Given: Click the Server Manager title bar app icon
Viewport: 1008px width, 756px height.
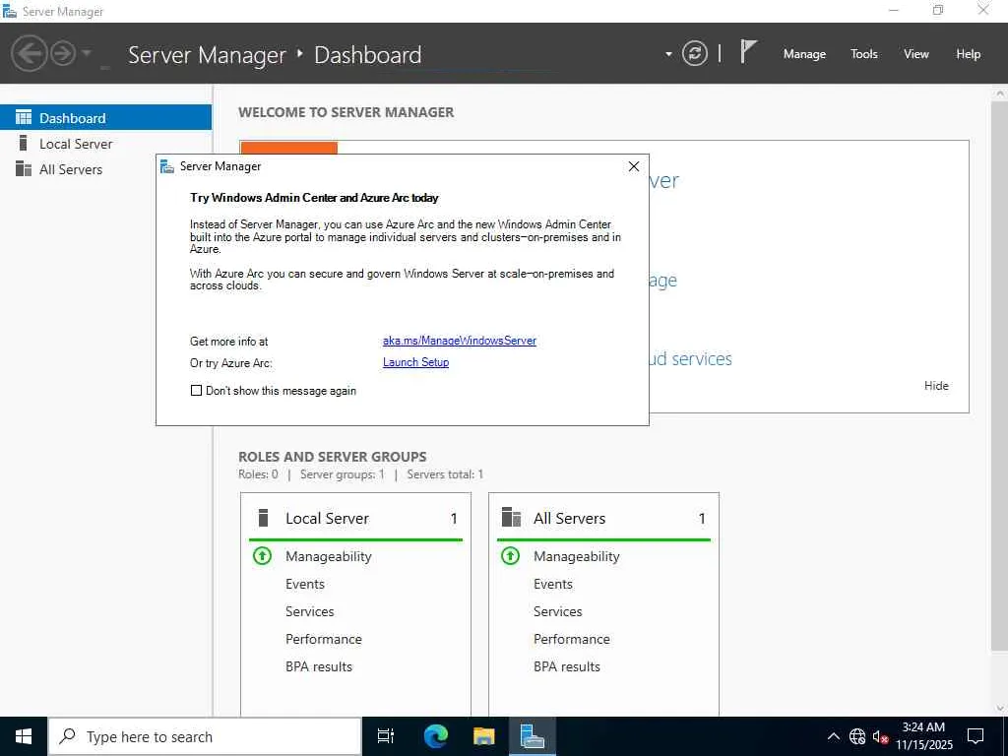Looking at the screenshot, I should click(x=10, y=11).
